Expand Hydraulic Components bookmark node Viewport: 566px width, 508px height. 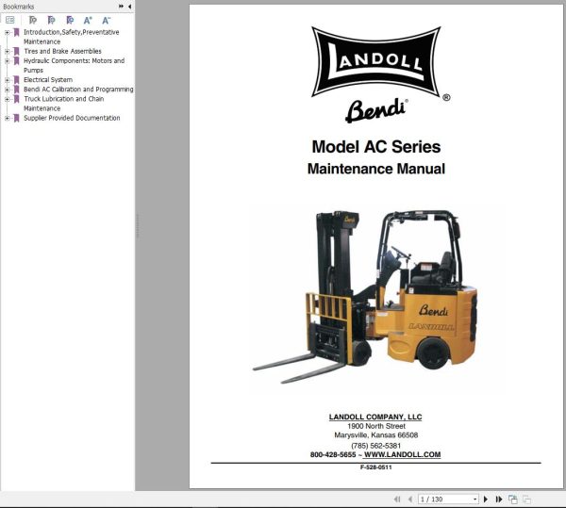pyautogui.click(x=7, y=61)
